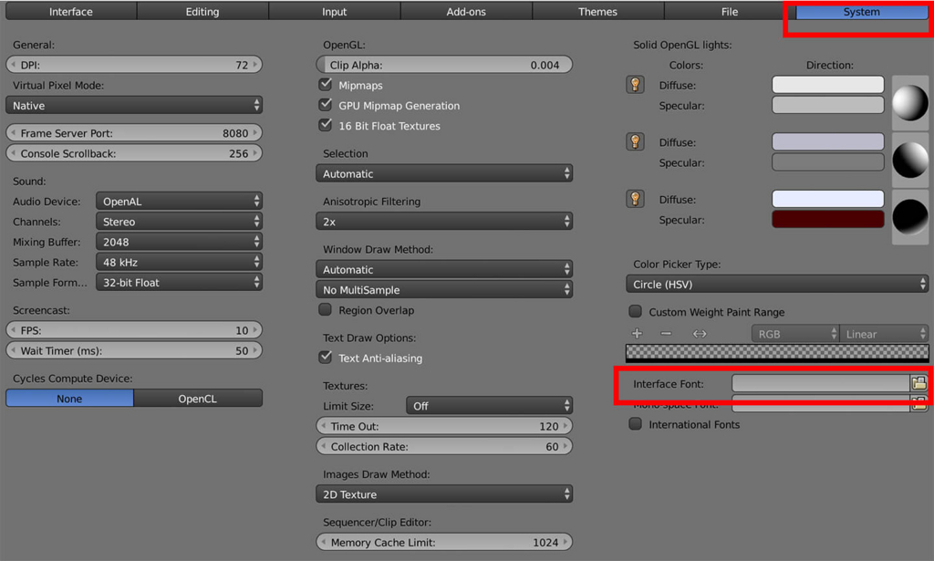This screenshot has width=934, height=561.
Task: Decrease Memory Cache Limit with left arrow
Action: (324, 542)
